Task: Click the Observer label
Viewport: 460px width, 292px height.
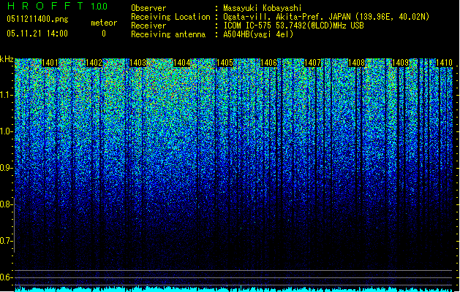Action: [148, 8]
